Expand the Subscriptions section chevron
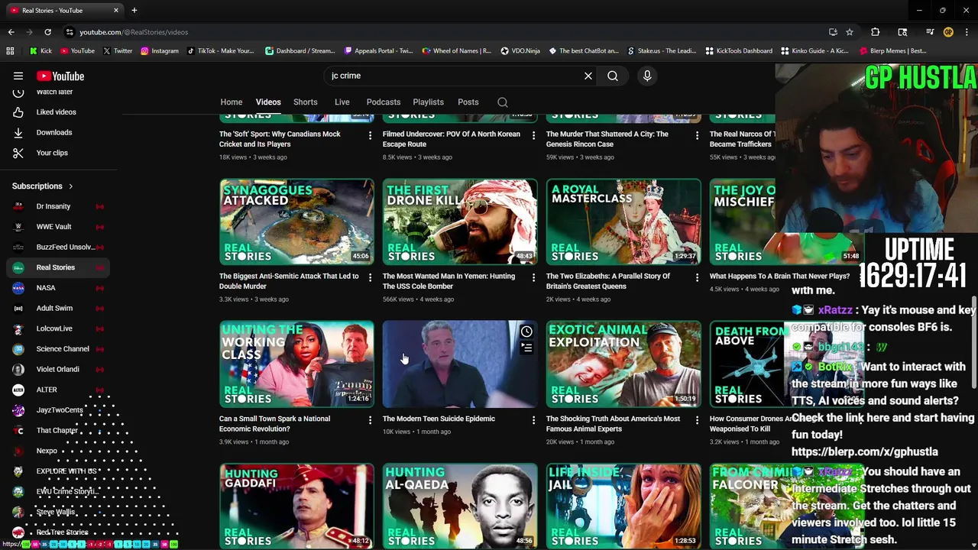 [70, 186]
